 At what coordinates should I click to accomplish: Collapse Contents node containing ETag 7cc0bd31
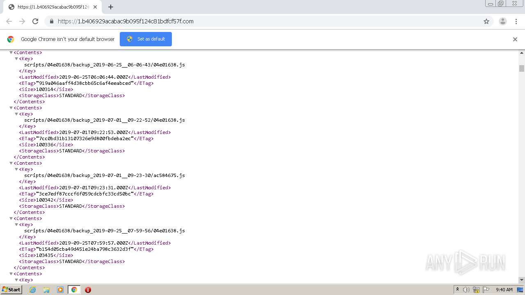11,108
